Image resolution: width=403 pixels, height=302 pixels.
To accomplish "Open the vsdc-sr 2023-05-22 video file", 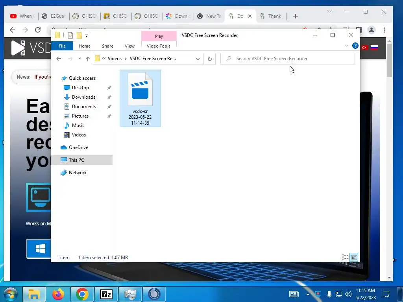I will click(140, 98).
